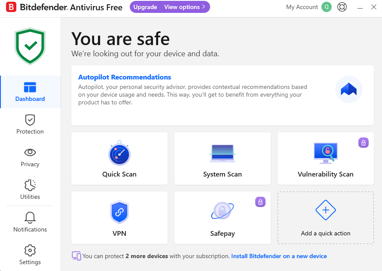The image size is (382, 271).
Task: Go to Utilities in the sidebar
Action: tap(30, 190)
